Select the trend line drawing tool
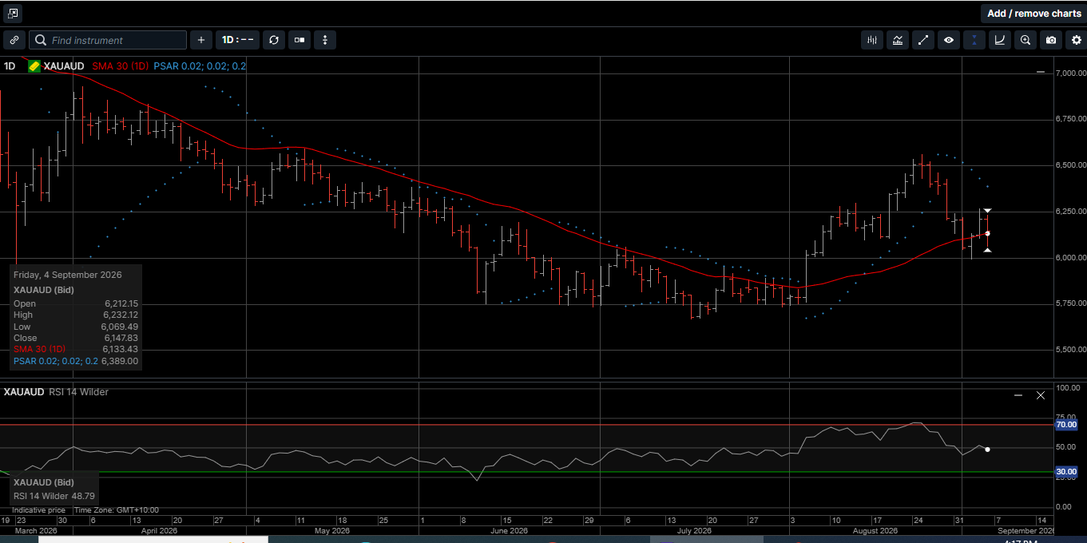Viewport: 1087px width, 543px height. (923, 40)
